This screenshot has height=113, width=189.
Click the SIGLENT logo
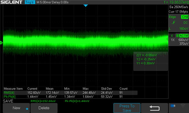pos(11,2)
